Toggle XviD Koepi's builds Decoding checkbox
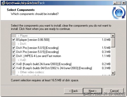 pyautogui.click(x=13, y=68)
